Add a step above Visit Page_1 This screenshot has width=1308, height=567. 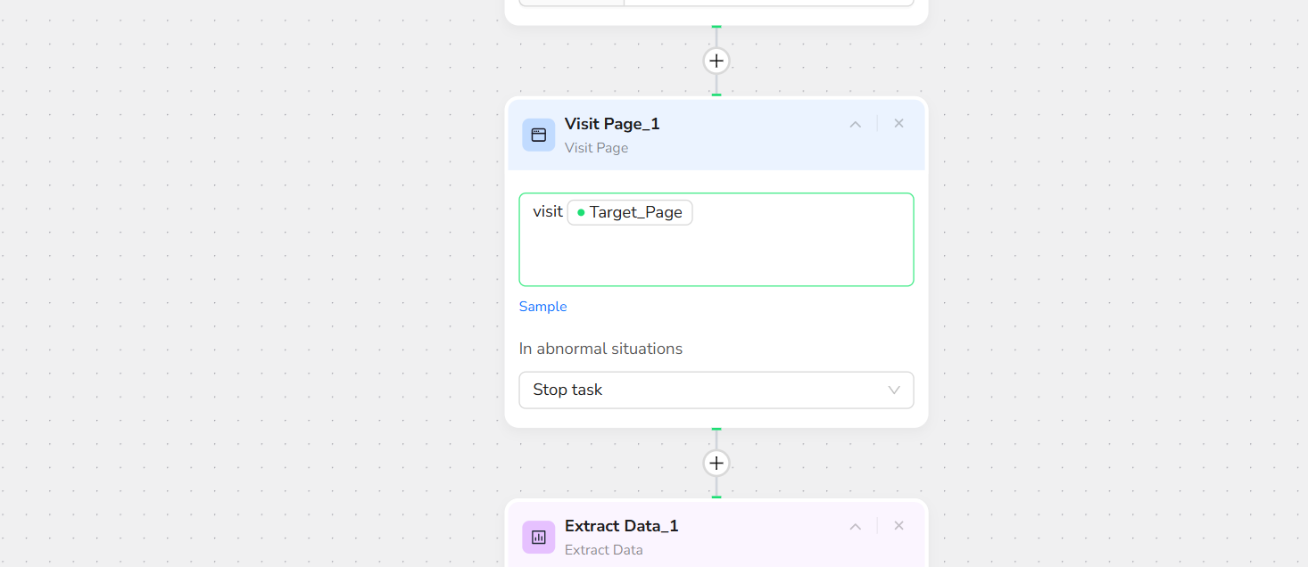[716, 61]
